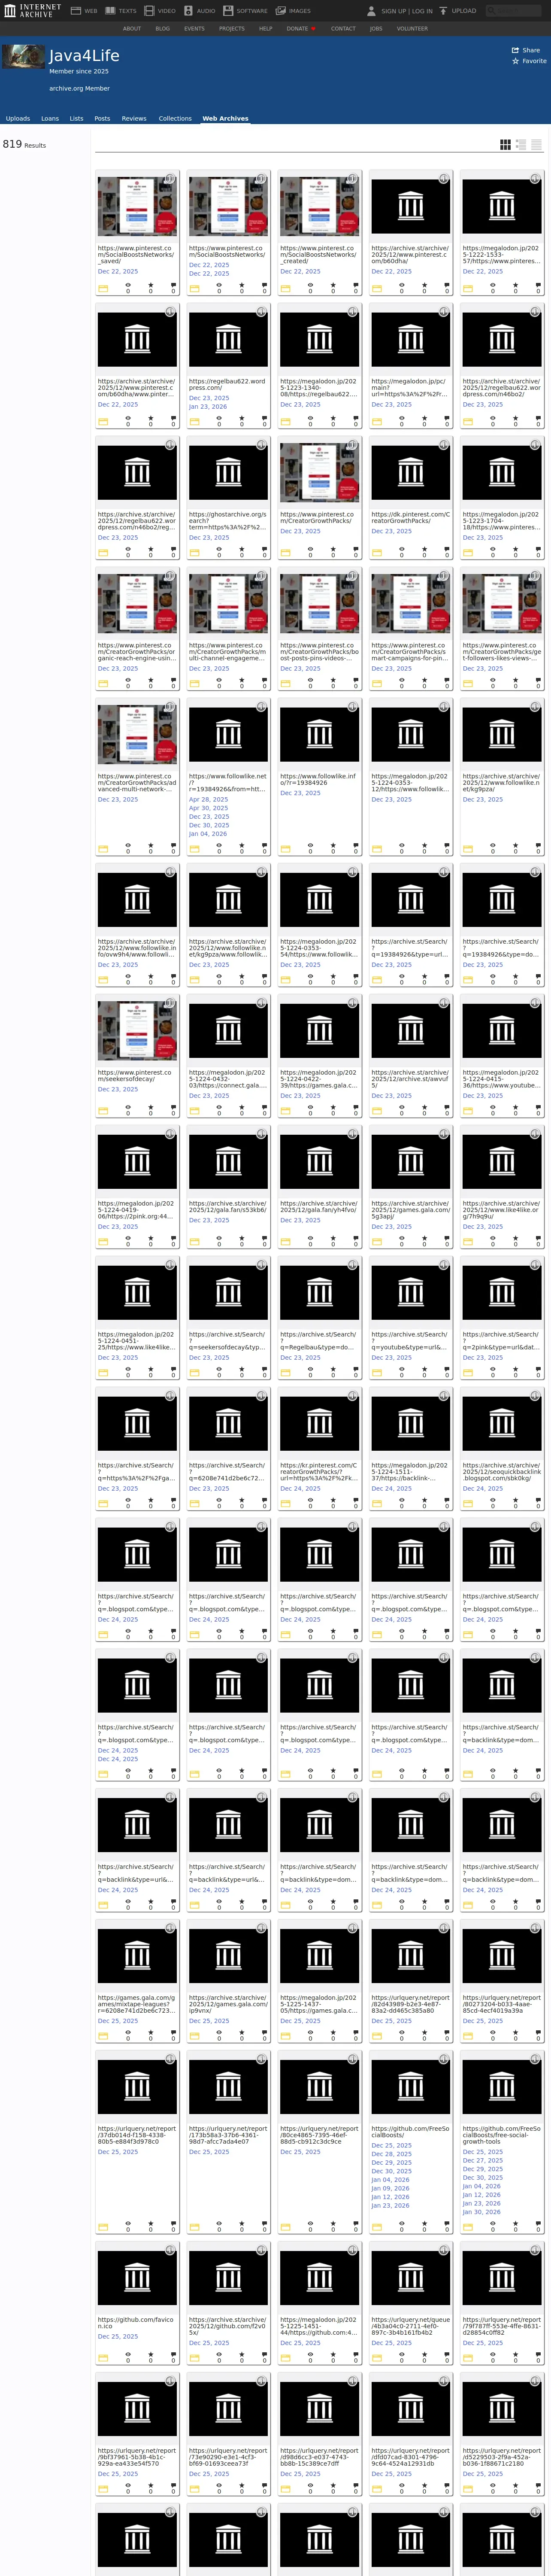Image resolution: width=551 pixels, height=2576 pixels.
Task: Switch to the Collections tab
Action: coord(175,118)
